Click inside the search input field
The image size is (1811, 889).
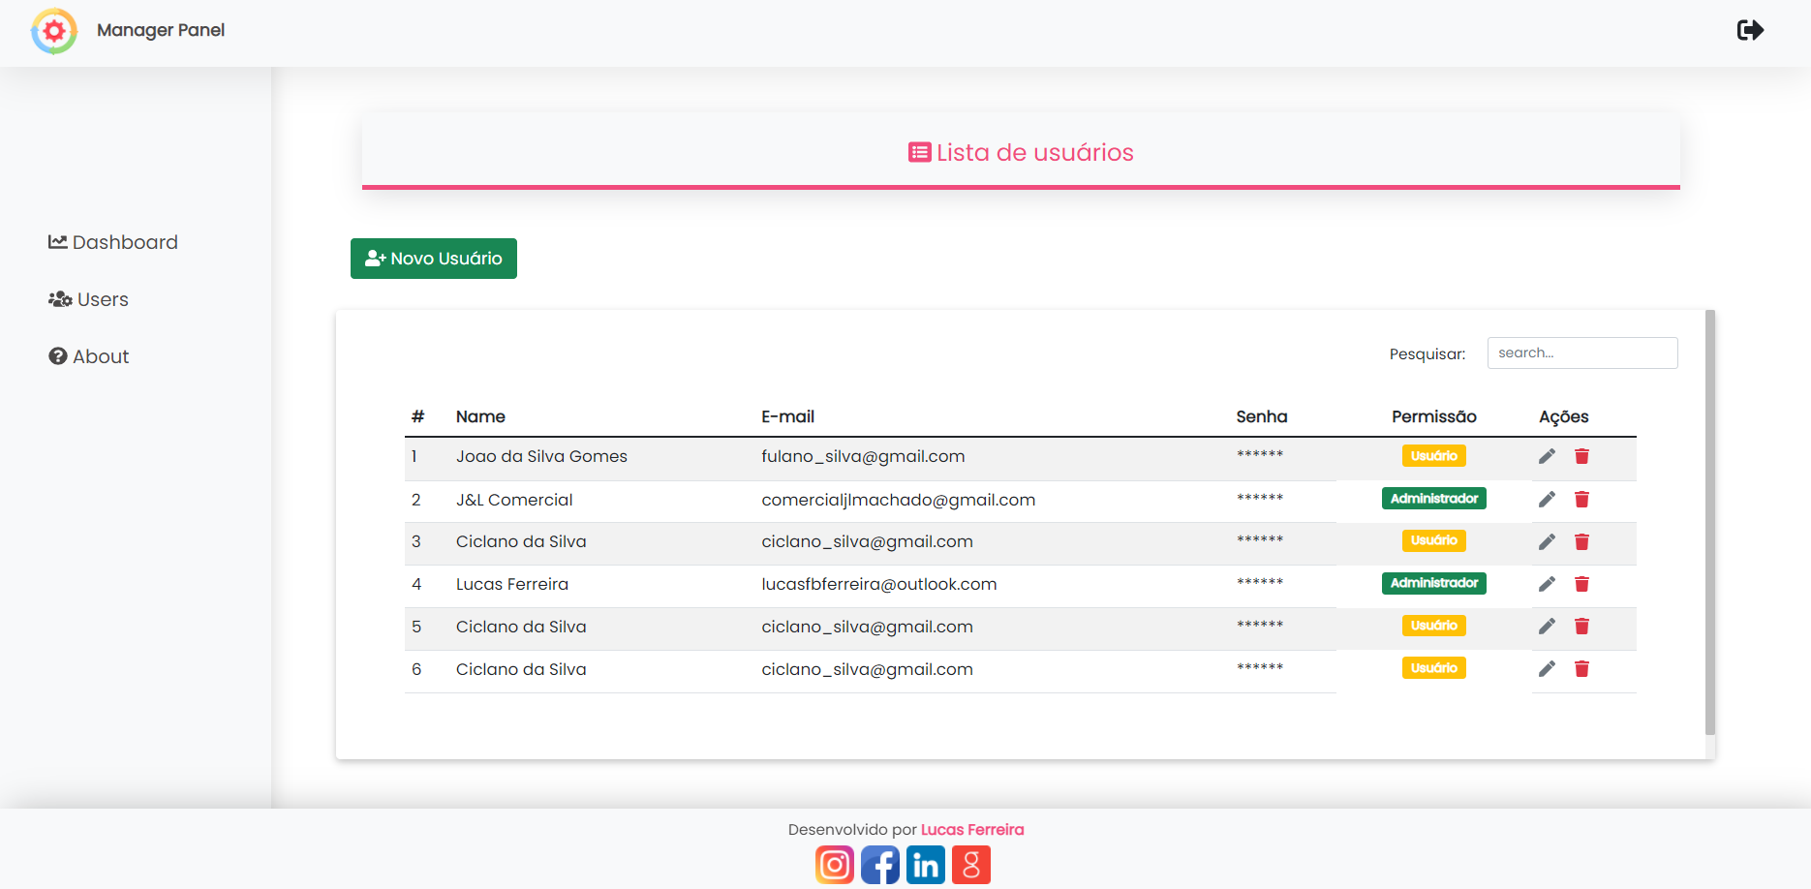1582,353
